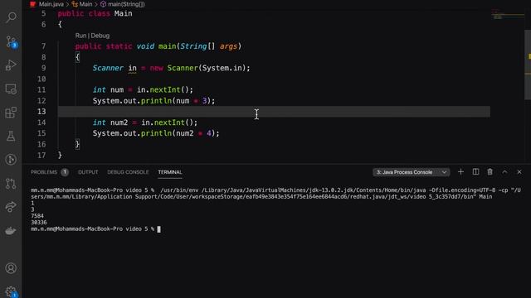Maximize panel size with chevron up
This screenshot has width=531, height=298.
(x=504, y=172)
